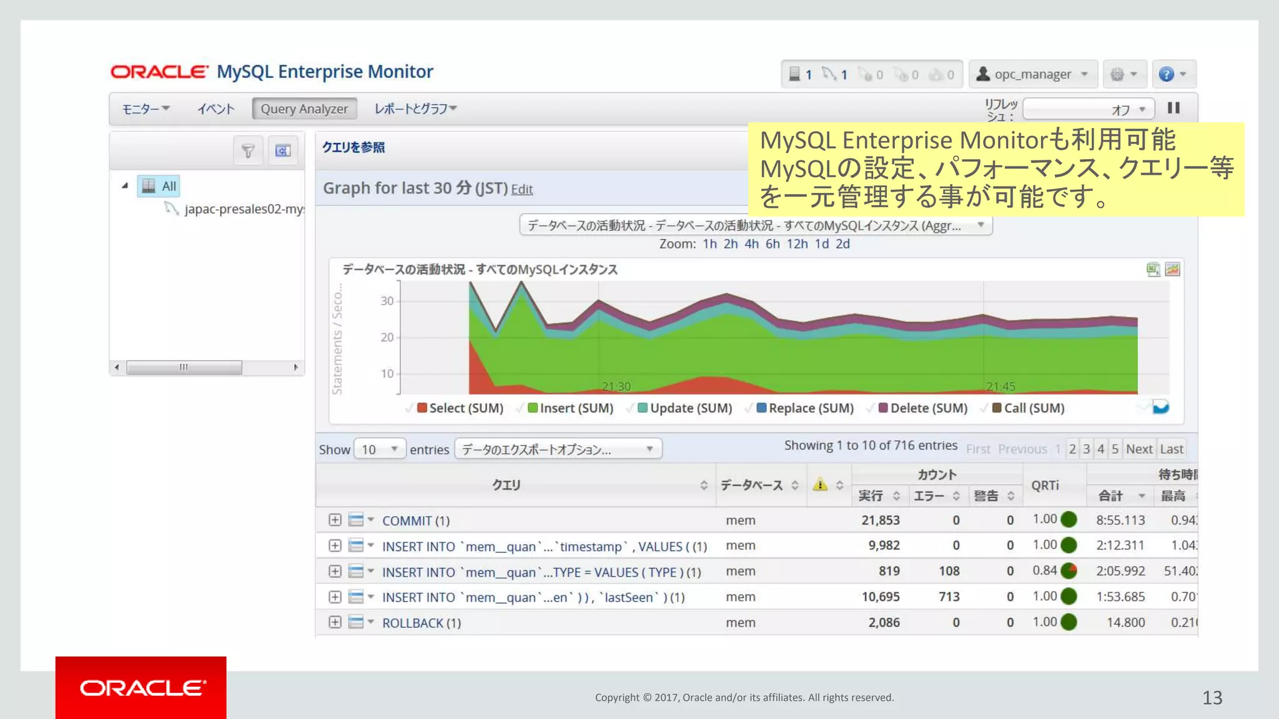Expand the ROLLBACK query row

[335, 622]
